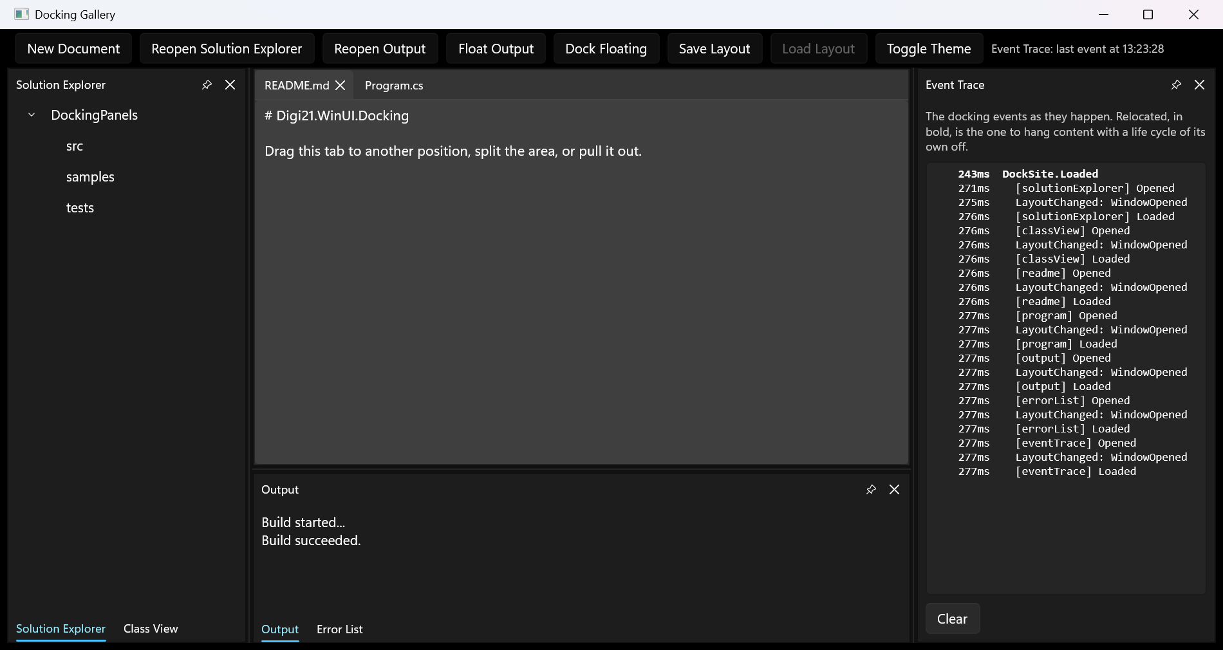Switch to the Class View tab
The height and width of the screenshot is (650, 1223).
(x=151, y=629)
